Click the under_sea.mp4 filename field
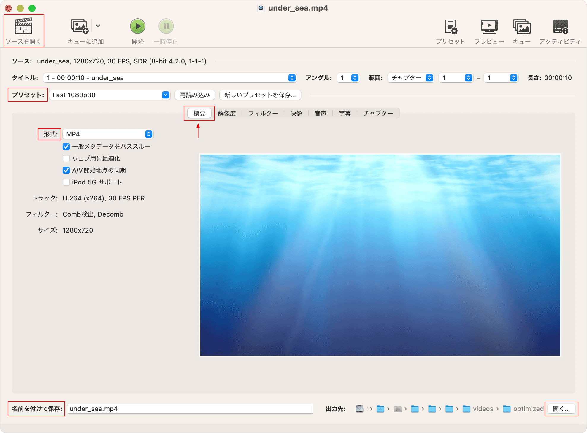Viewport: 587px width, 433px height. pos(191,409)
